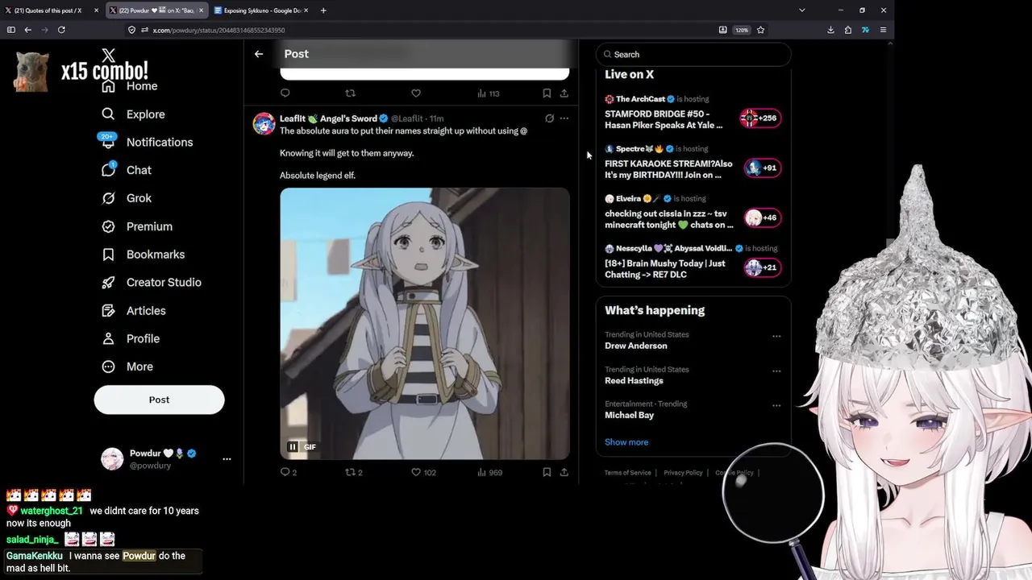Open Premium in the sidebar
This screenshot has width=1032, height=580.
138,226
